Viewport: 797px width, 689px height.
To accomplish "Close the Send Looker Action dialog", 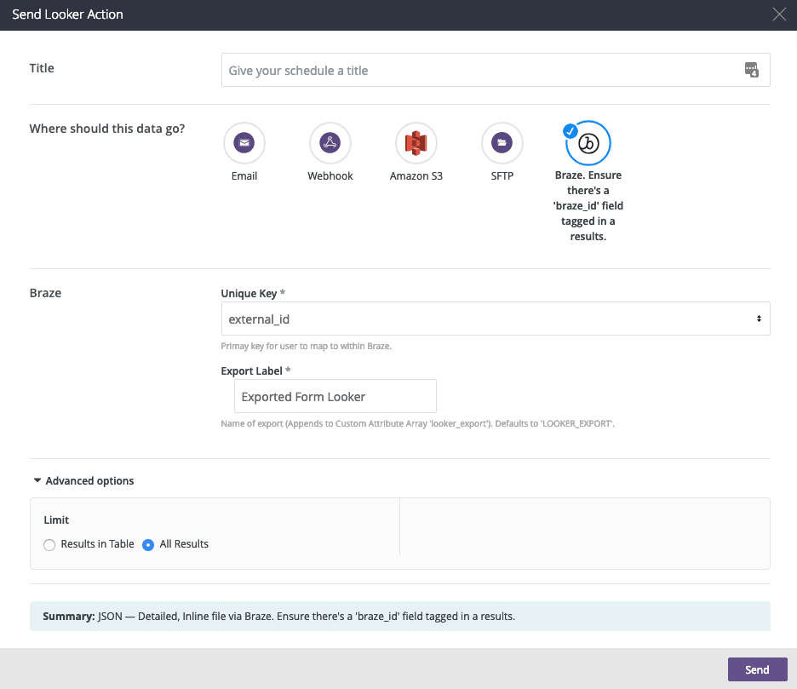I will (x=778, y=14).
